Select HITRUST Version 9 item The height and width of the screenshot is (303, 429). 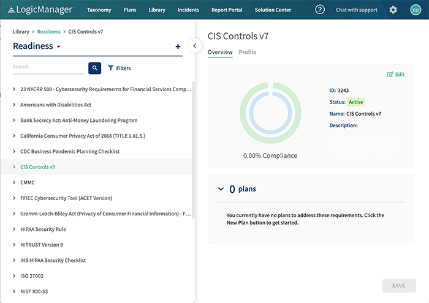[x=42, y=245]
